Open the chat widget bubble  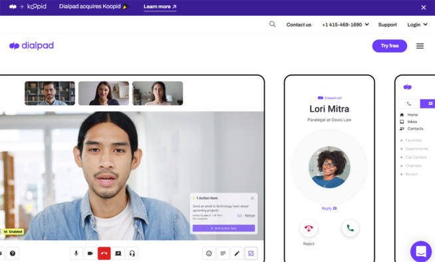tap(420, 251)
